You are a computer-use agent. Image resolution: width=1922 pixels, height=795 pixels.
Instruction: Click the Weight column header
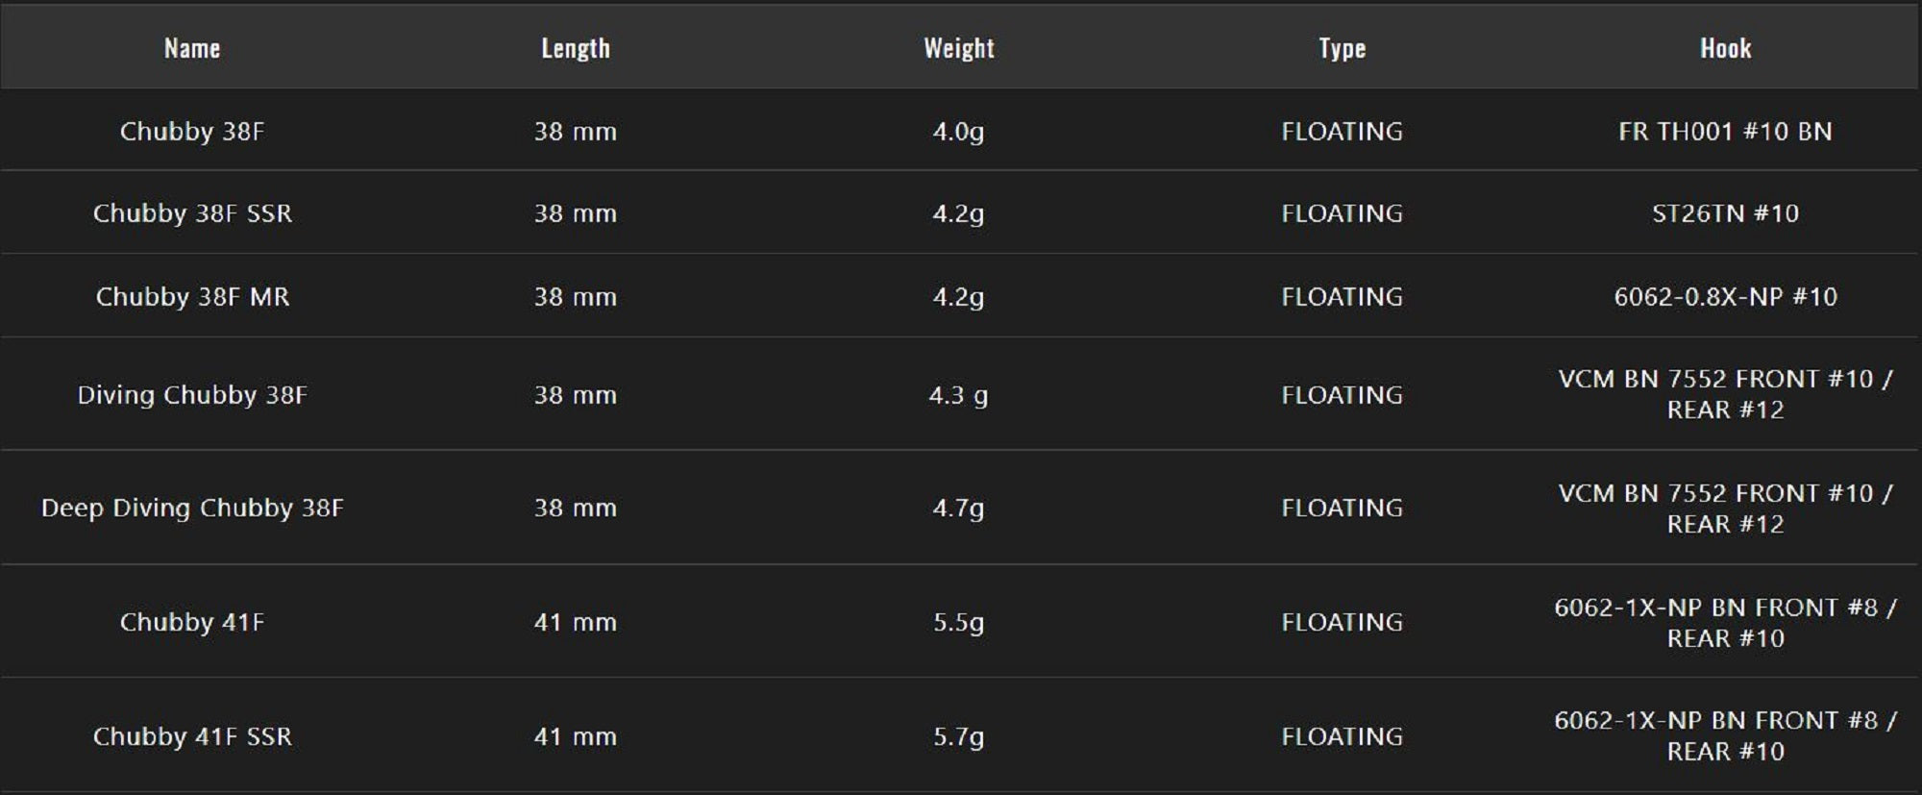click(x=958, y=48)
